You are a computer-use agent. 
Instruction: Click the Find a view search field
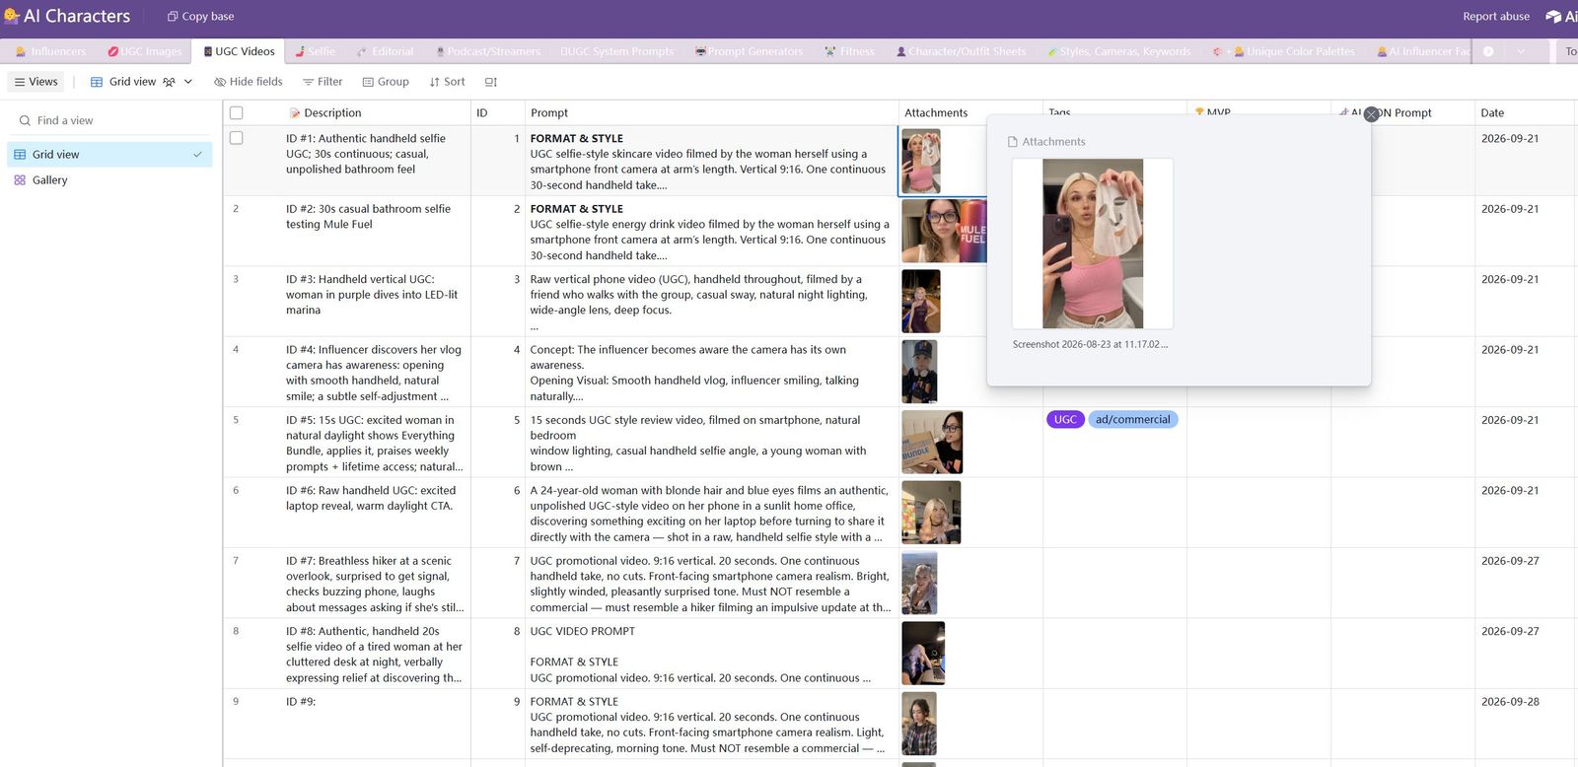click(110, 120)
